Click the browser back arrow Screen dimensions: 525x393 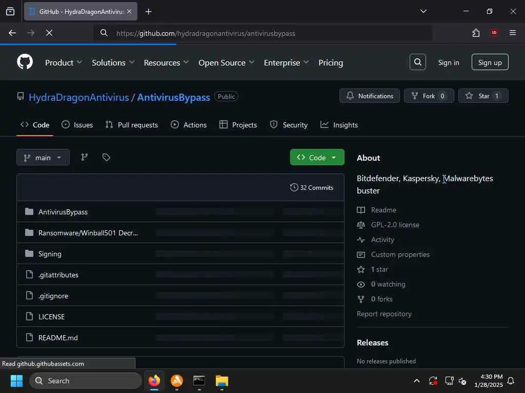click(12, 33)
